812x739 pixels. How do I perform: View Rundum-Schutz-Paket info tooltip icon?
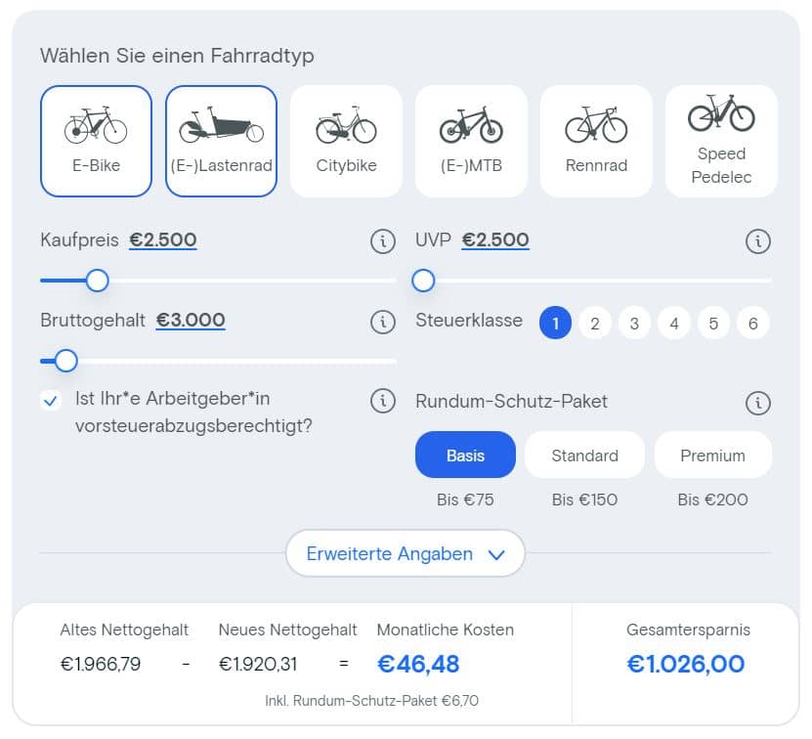pos(758,403)
